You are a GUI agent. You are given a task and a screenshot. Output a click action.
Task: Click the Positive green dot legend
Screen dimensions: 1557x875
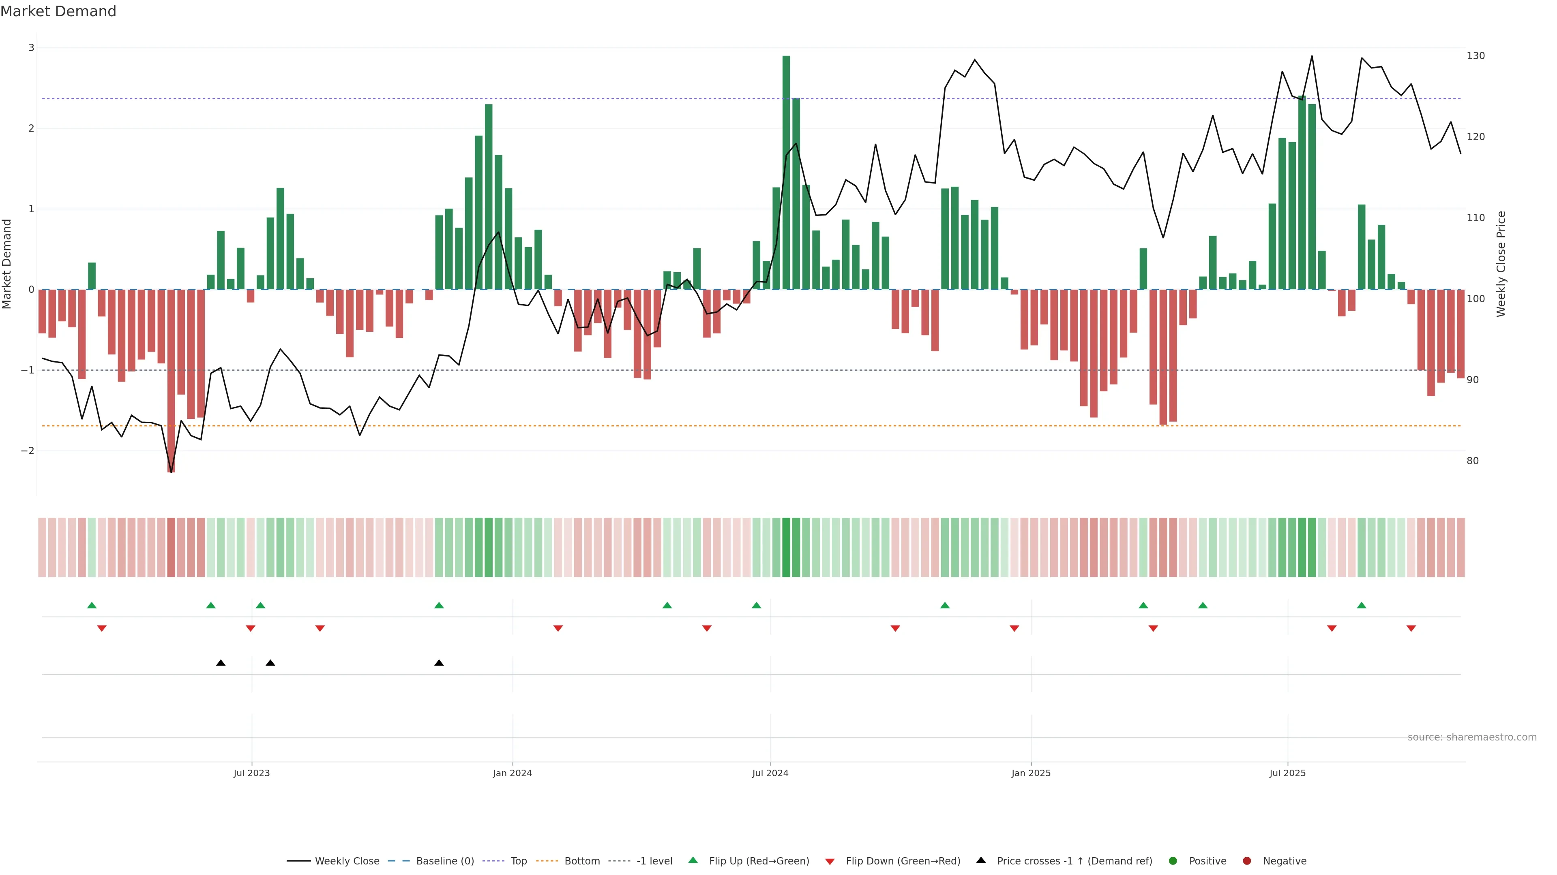pos(1173,861)
